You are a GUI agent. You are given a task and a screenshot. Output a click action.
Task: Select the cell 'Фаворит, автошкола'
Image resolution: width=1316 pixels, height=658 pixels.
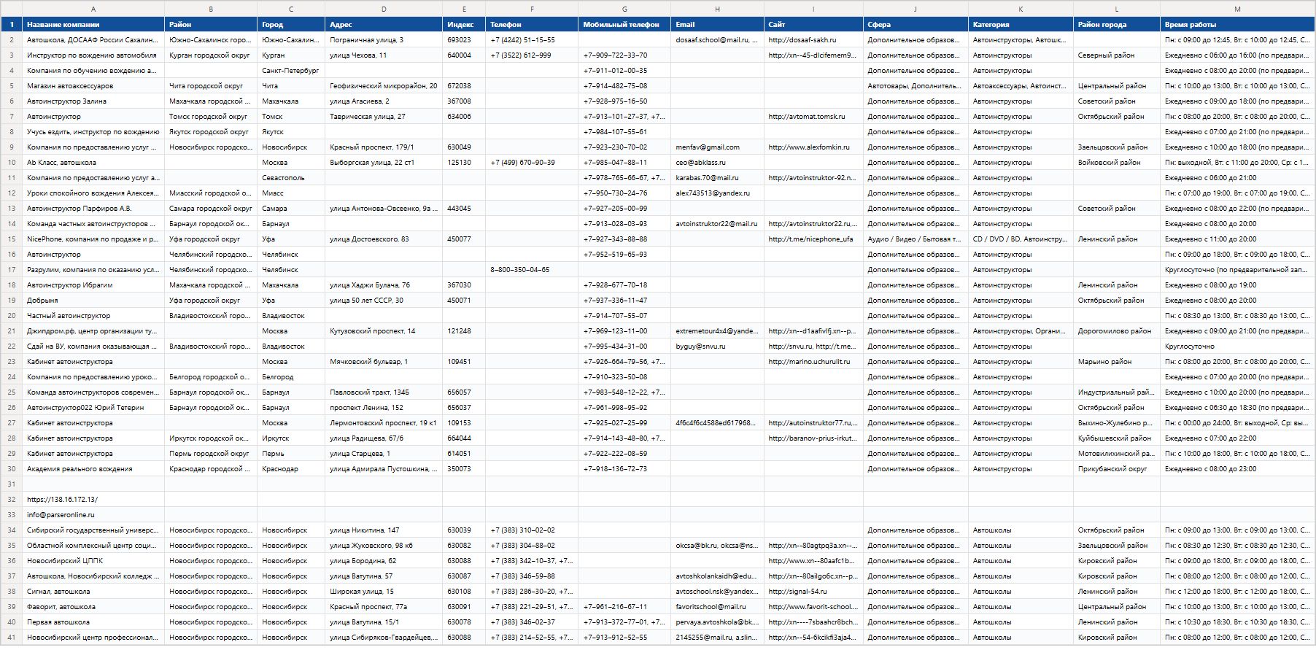click(x=93, y=607)
